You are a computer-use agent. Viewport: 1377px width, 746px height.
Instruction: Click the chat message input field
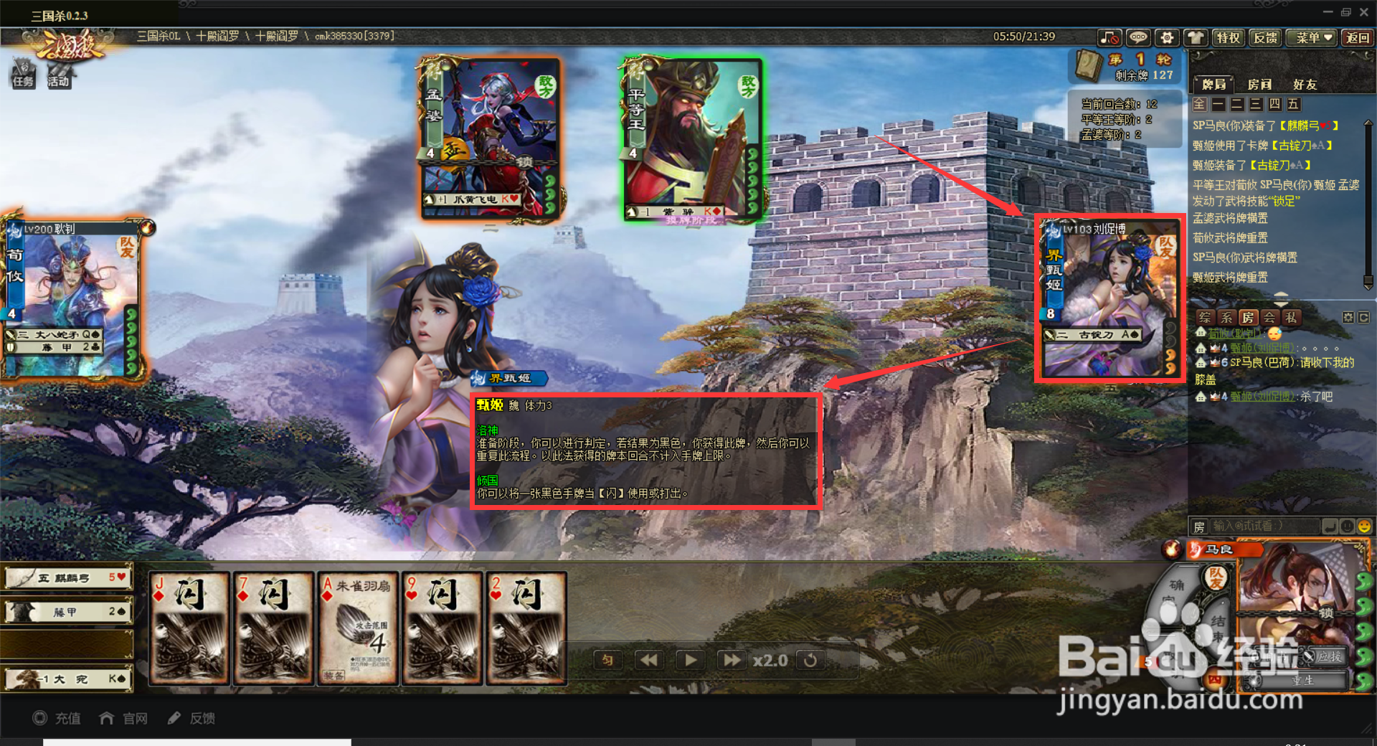click(1265, 526)
